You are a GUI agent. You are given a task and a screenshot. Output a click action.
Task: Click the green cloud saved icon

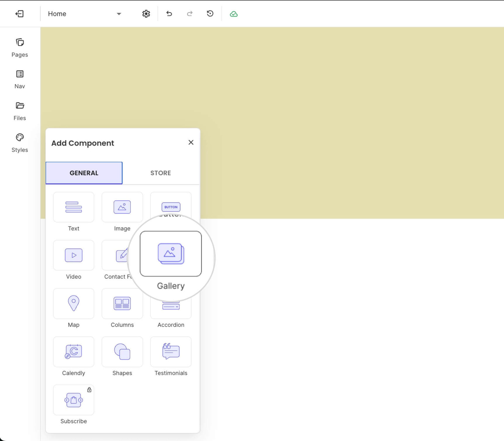pos(234,14)
